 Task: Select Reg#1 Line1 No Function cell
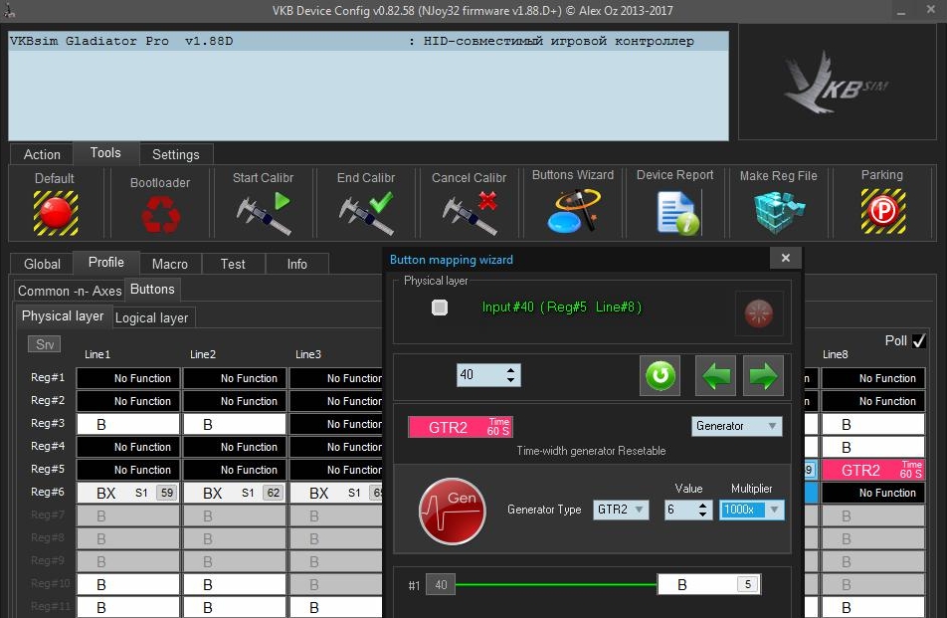pyautogui.click(x=128, y=378)
